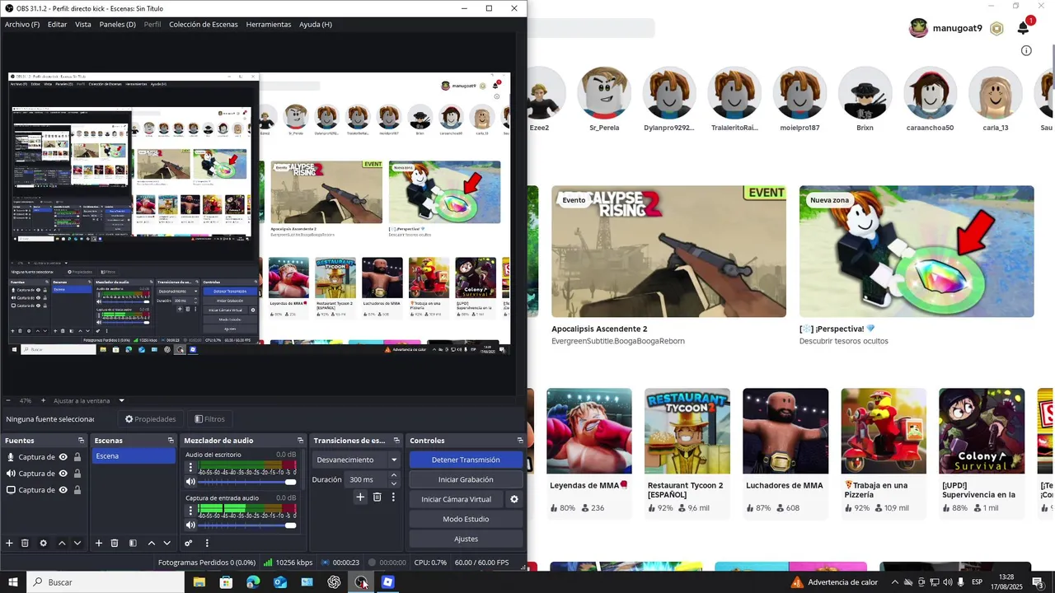Click Modo Estudio button
The image size is (1055, 593).
(466, 519)
